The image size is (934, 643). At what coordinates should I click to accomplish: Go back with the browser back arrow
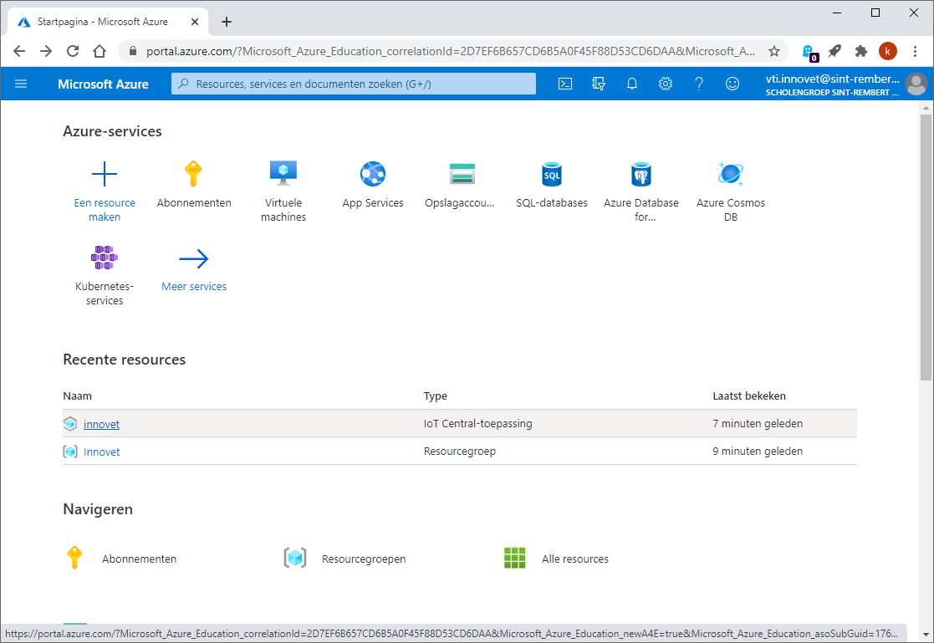[x=19, y=51]
